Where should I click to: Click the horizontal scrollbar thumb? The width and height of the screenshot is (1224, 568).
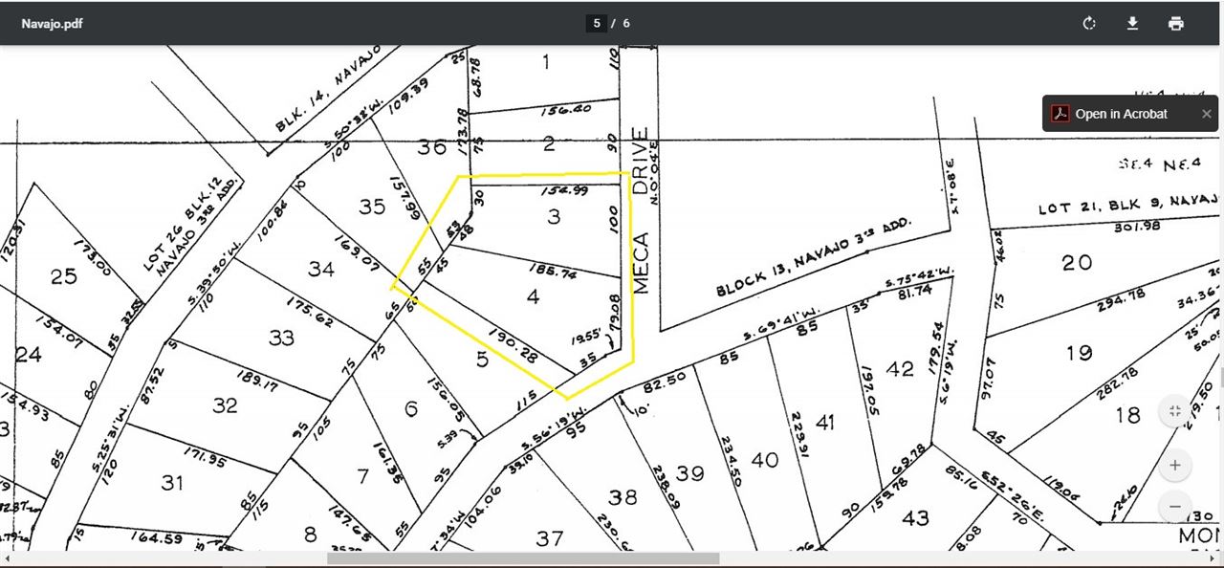[523, 558]
